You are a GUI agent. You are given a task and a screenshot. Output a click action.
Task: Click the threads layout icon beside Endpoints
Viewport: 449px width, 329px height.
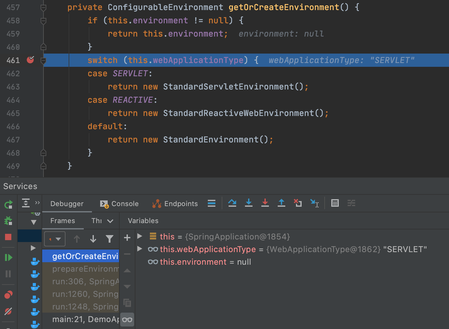click(212, 203)
